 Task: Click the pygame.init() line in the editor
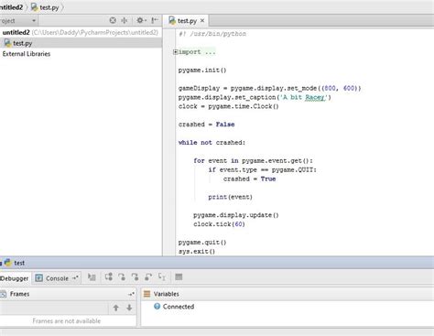pyautogui.click(x=202, y=70)
